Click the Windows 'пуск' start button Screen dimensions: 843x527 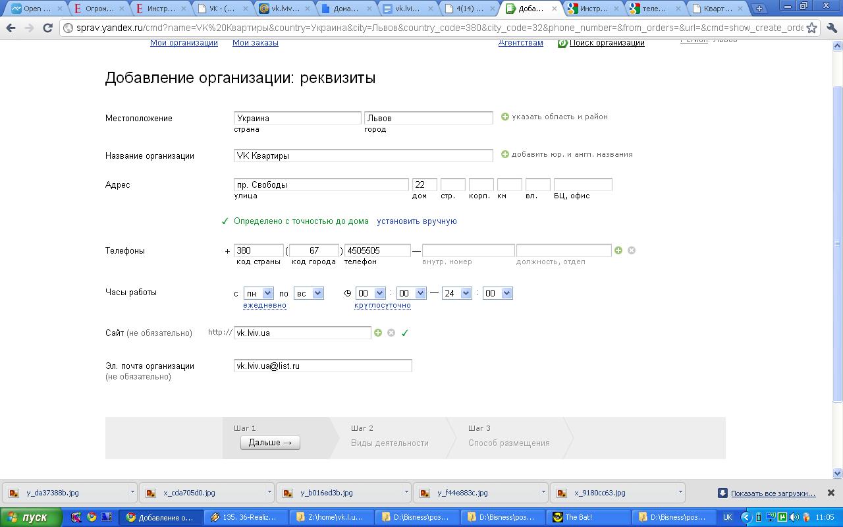pos(31,517)
